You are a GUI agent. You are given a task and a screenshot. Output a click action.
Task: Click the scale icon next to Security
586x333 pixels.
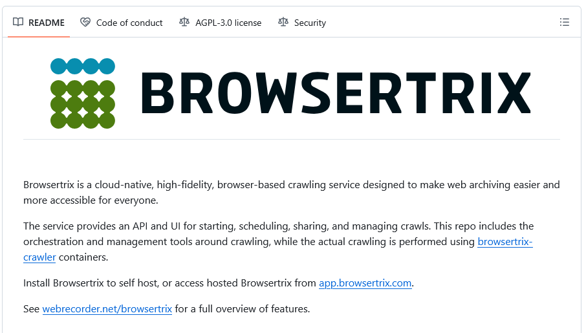[283, 23]
